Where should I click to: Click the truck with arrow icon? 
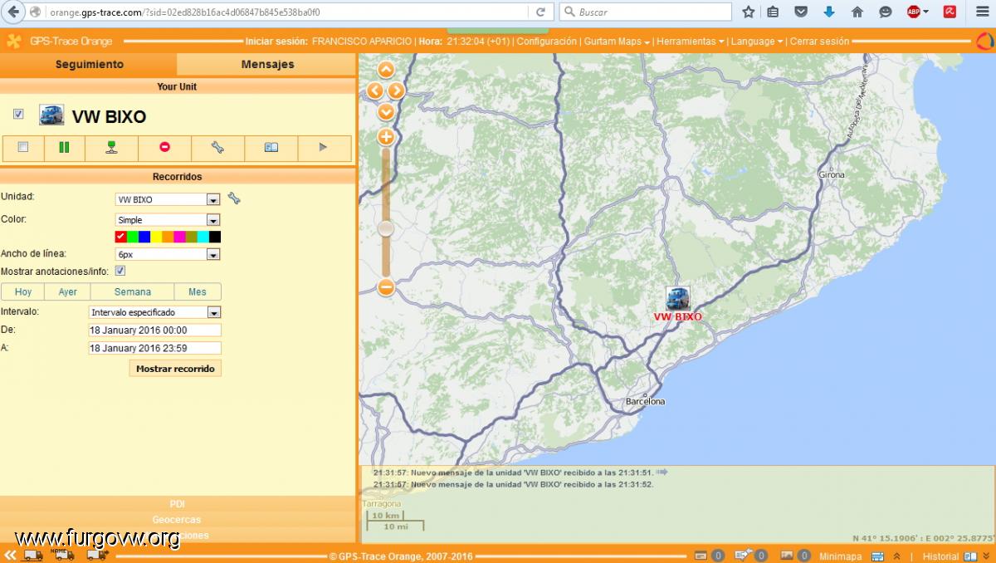point(97,555)
